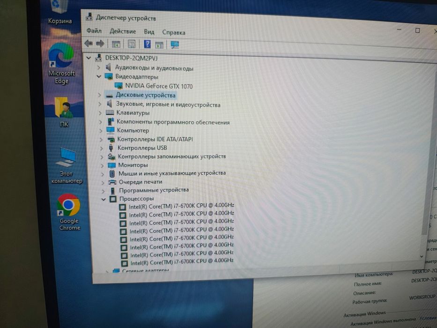Screen dimensions: 437x328
Task: Click the chip icon beside Процессоры
Action: [x=113, y=199]
